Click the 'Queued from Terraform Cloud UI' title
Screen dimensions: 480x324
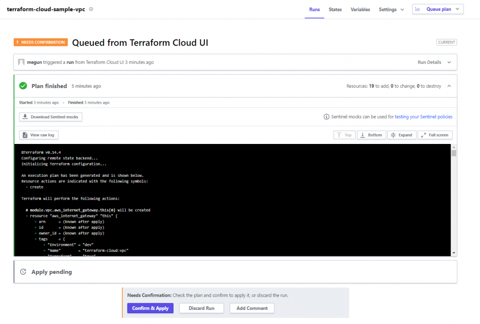click(140, 43)
